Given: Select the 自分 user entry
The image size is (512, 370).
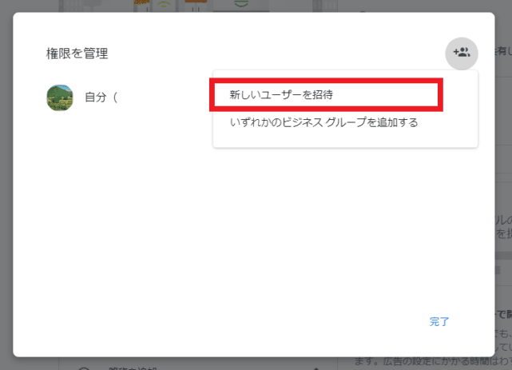Looking at the screenshot, I should [101, 98].
